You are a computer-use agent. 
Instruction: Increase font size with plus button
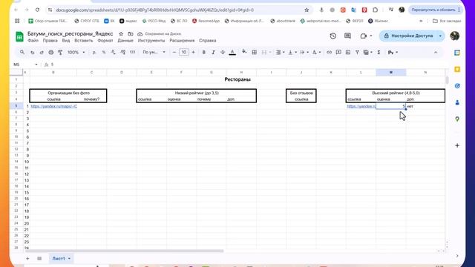click(193, 53)
